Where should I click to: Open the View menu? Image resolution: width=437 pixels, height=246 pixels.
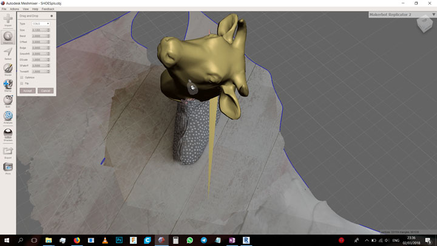point(25,9)
